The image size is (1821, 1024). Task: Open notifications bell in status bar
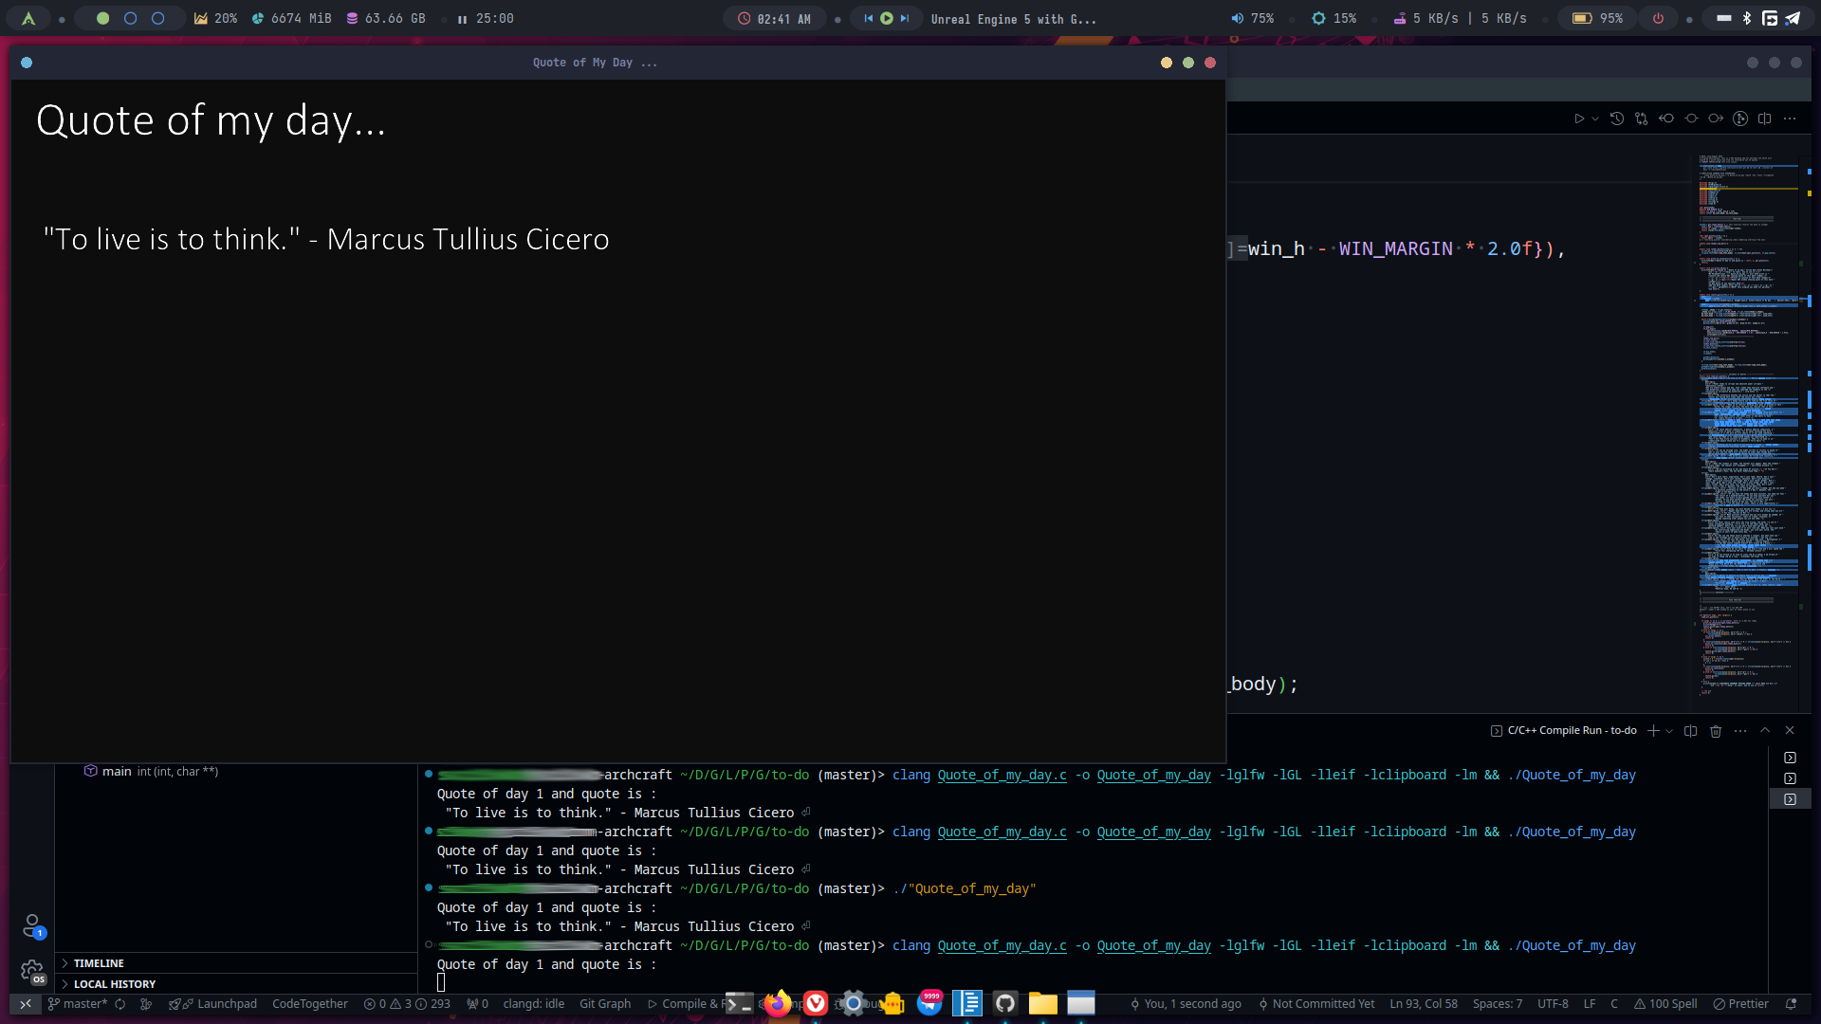pyautogui.click(x=1791, y=1003)
